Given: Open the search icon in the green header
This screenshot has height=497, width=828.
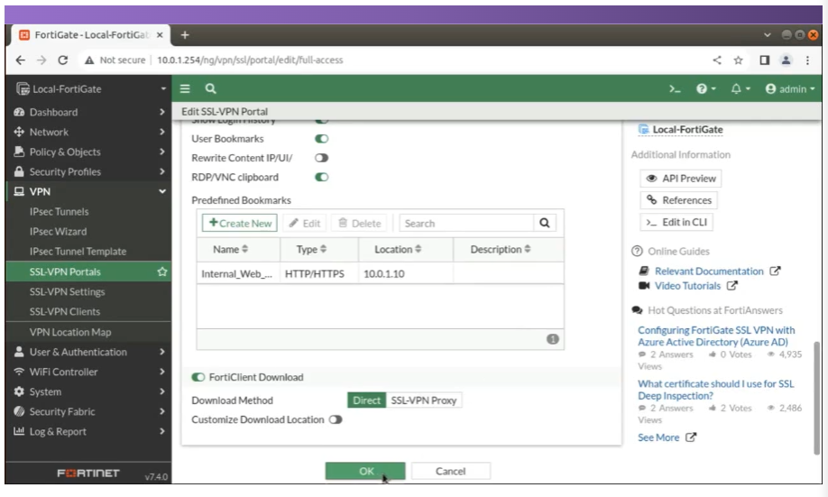Looking at the screenshot, I should tap(210, 88).
